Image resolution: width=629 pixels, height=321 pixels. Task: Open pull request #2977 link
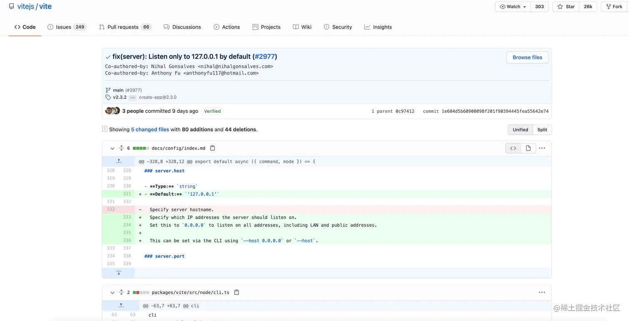[x=265, y=57]
